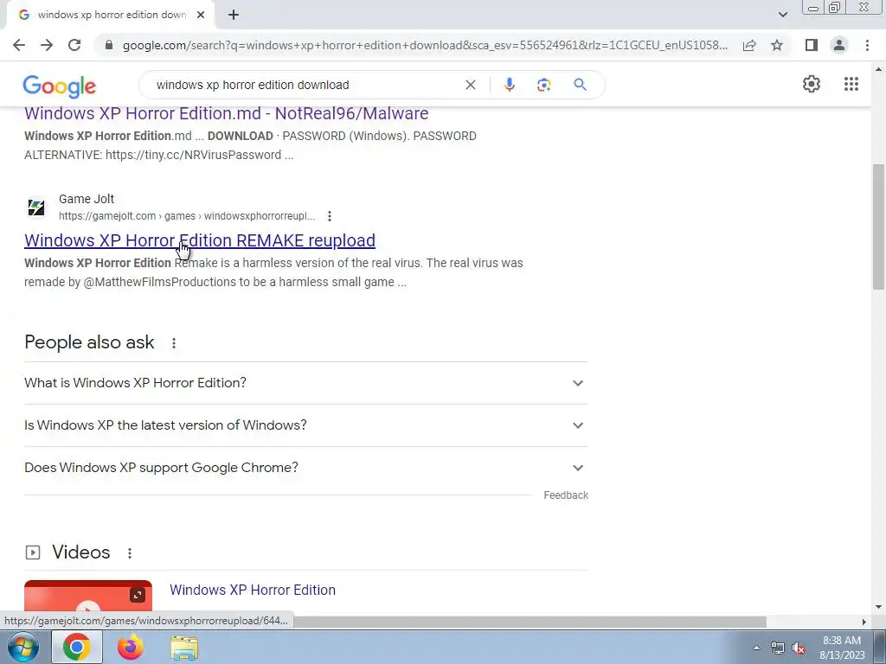Open Videos section options menu
The width and height of the screenshot is (886, 664).
click(x=130, y=552)
